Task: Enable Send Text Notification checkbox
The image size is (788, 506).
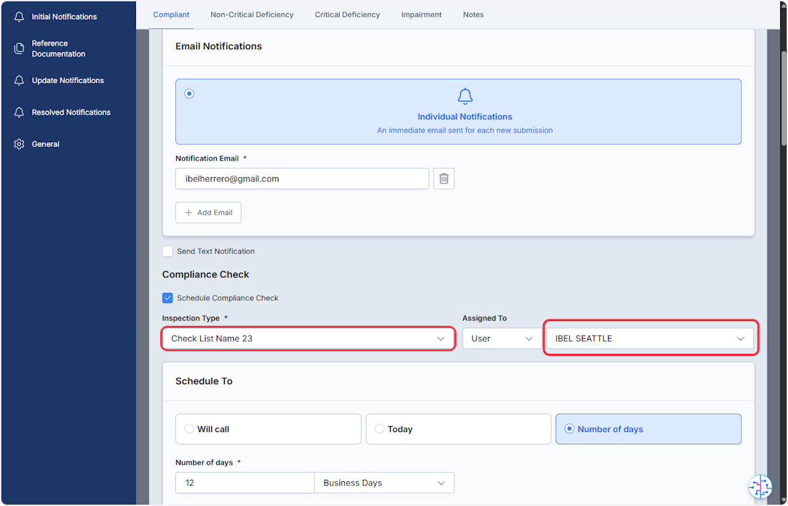Action: pos(167,251)
